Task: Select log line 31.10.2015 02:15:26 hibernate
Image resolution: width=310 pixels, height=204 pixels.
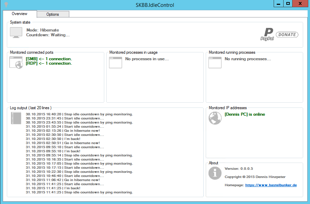Action: [x=63, y=131]
